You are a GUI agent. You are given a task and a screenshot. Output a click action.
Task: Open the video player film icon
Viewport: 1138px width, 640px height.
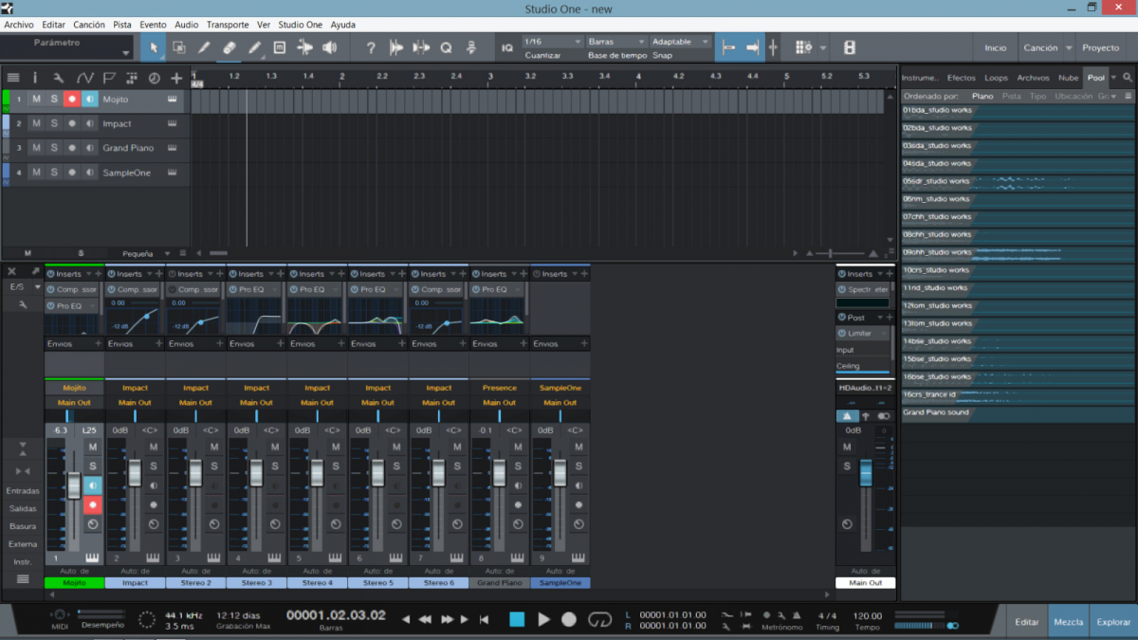click(850, 47)
